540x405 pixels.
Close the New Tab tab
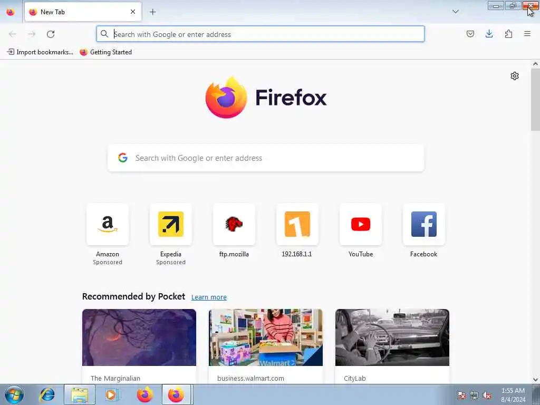133,12
